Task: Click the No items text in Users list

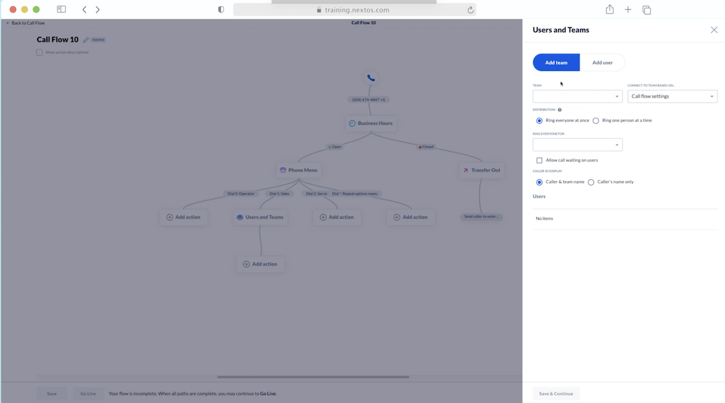Action: tap(545, 218)
